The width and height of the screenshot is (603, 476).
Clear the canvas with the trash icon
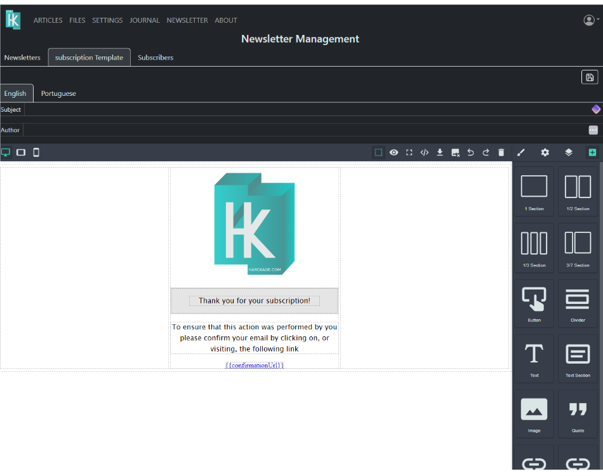[501, 152]
